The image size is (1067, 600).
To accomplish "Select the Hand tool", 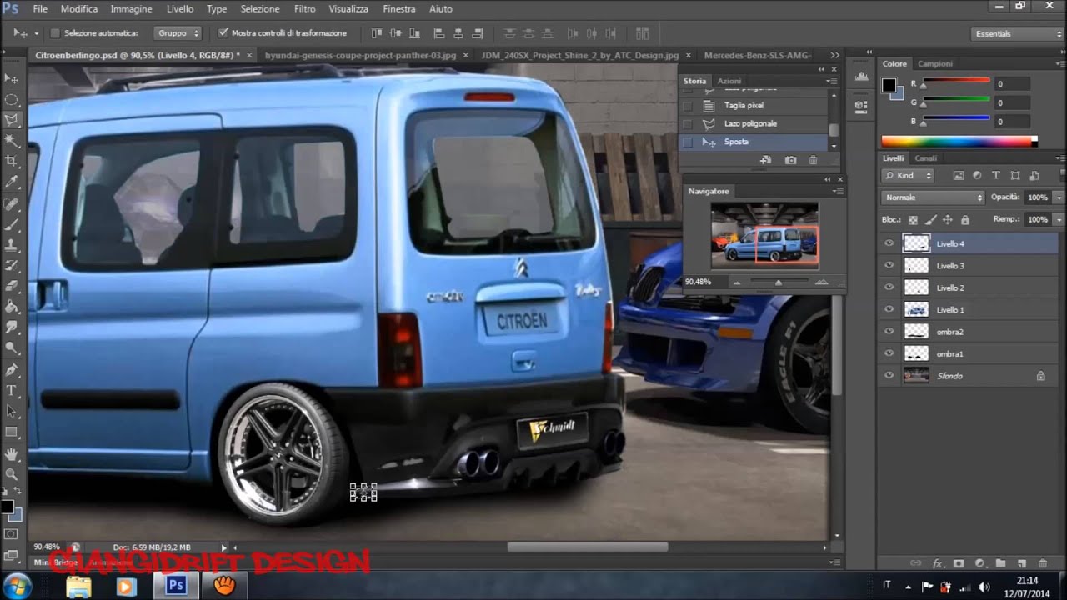I will click(12, 454).
